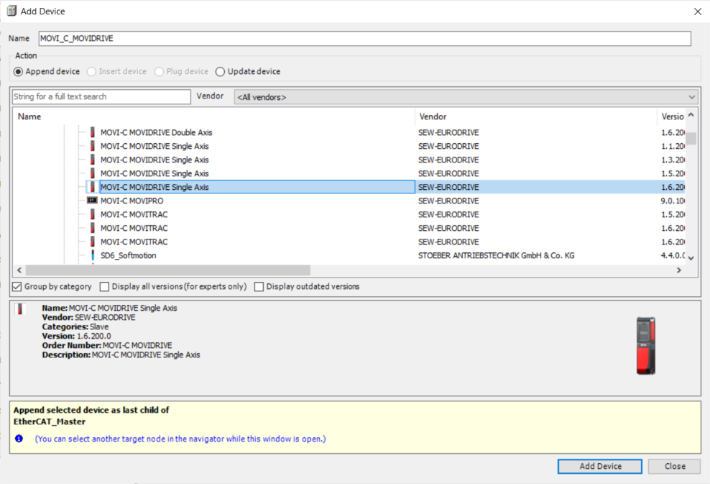Click the icon of the MOVIDRIVE Single Axis 1.1.200 row
The width and height of the screenshot is (710, 484).
(92, 146)
